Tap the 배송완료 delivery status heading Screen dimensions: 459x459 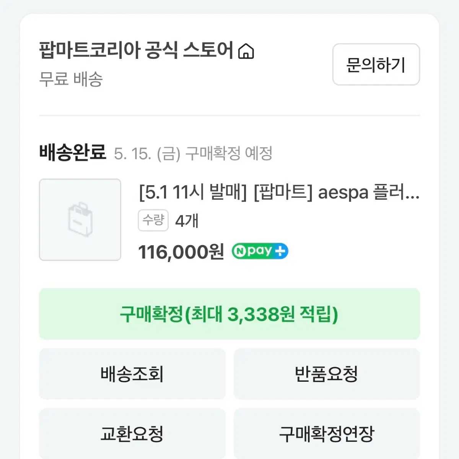coord(72,153)
